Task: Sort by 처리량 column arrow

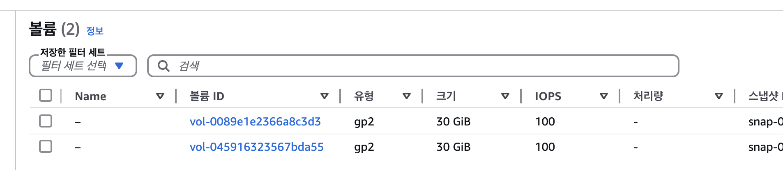Action: pyautogui.click(x=719, y=96)
